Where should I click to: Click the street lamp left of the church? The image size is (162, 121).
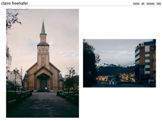16,79
